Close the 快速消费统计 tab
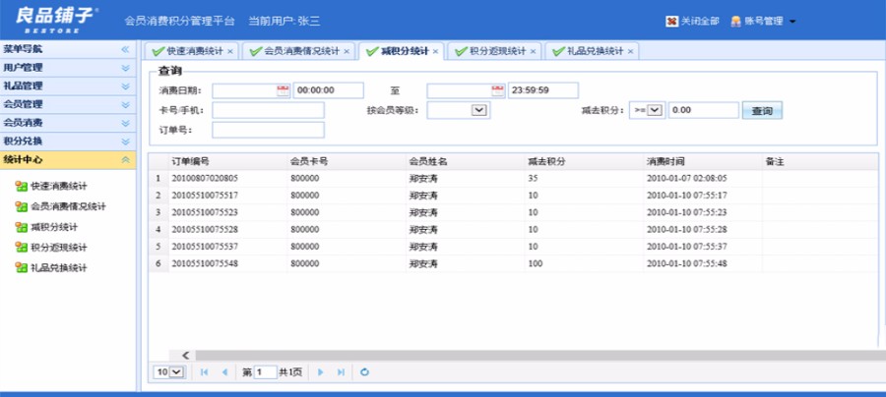Screen dimensions: 886x397 coord(230,52)
